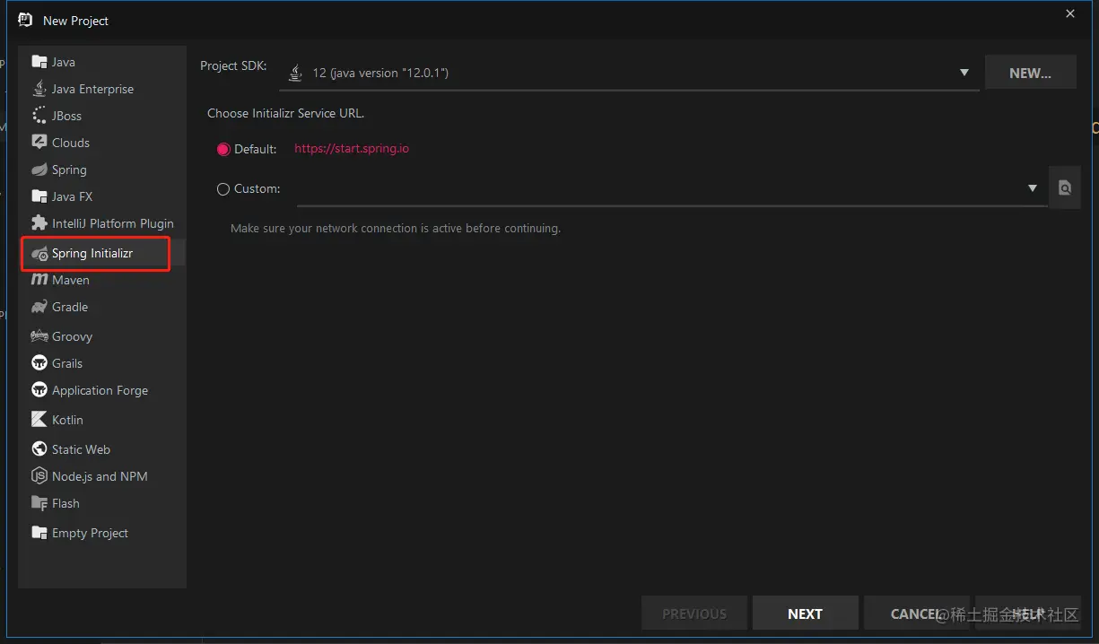
Task: Click the Maven m icon
Action: click(39, 280)
